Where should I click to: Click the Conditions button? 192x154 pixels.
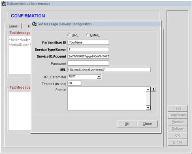(x=177, y=115)
